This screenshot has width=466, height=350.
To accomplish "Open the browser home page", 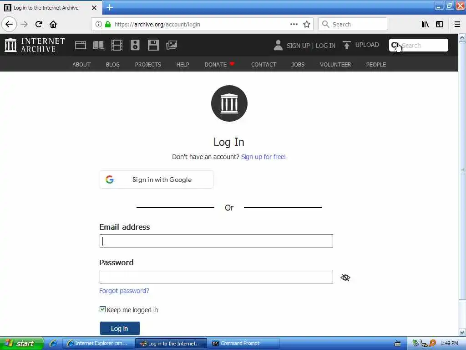I will [53, 24].
